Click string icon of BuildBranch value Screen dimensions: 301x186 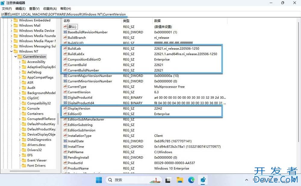(x=65, y=37)
